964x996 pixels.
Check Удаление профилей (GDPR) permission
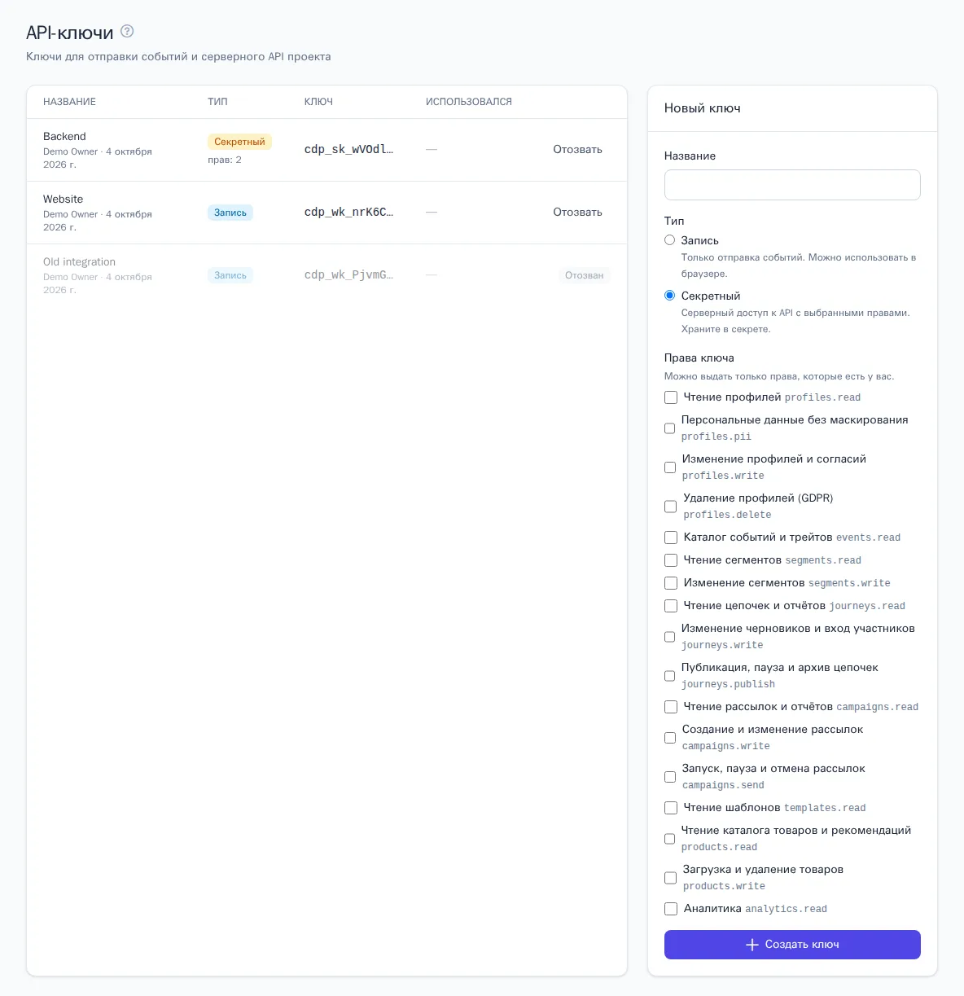click(671, 507)
